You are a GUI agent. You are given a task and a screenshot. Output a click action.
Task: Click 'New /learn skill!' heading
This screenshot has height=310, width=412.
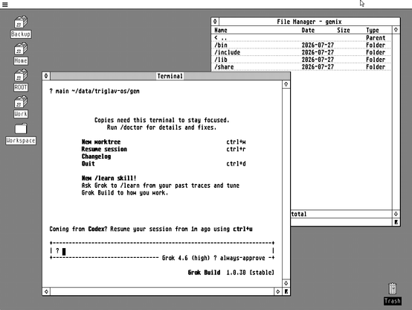[x=109, y=178]
